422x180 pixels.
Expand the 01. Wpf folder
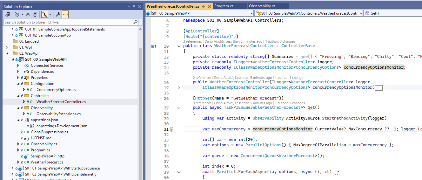(7, 47)
